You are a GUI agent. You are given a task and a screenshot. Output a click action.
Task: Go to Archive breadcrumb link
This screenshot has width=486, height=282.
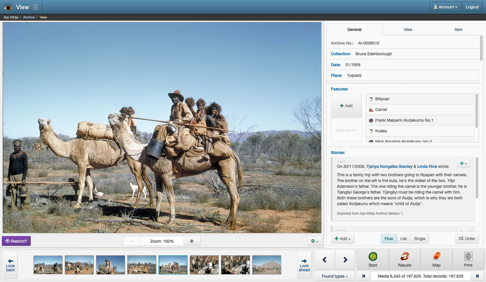tap(29, 17)
